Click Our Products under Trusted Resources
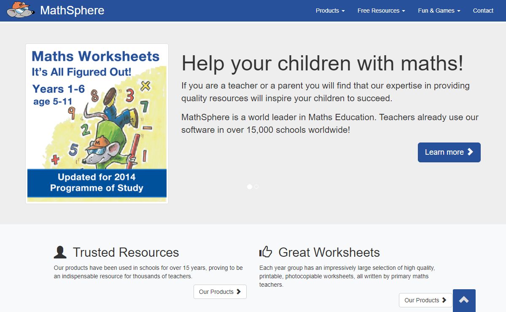 pos(220,292)
